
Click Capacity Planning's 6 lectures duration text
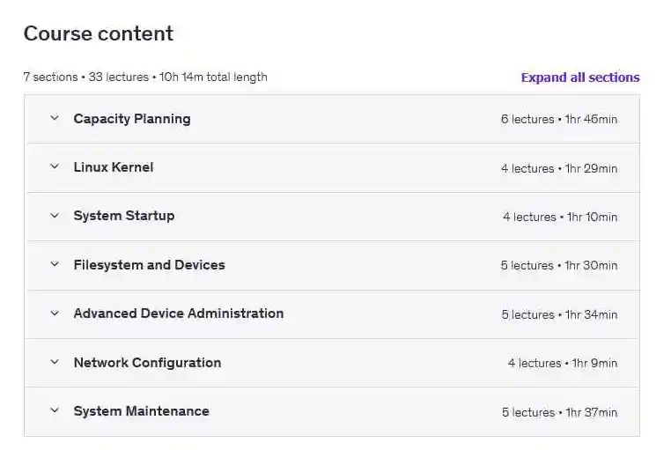point(559,120)
